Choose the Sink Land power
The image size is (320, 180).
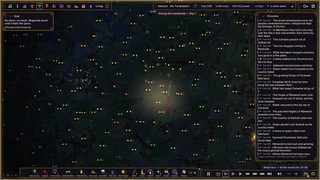click(112, 173)
